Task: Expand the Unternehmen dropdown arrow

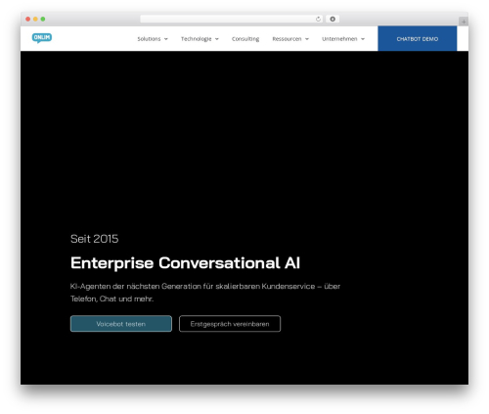Action: point(363,39)
